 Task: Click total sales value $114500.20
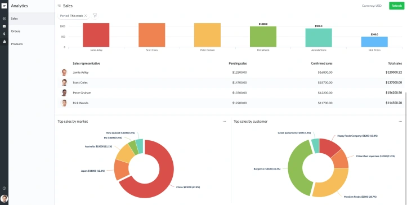393,103
